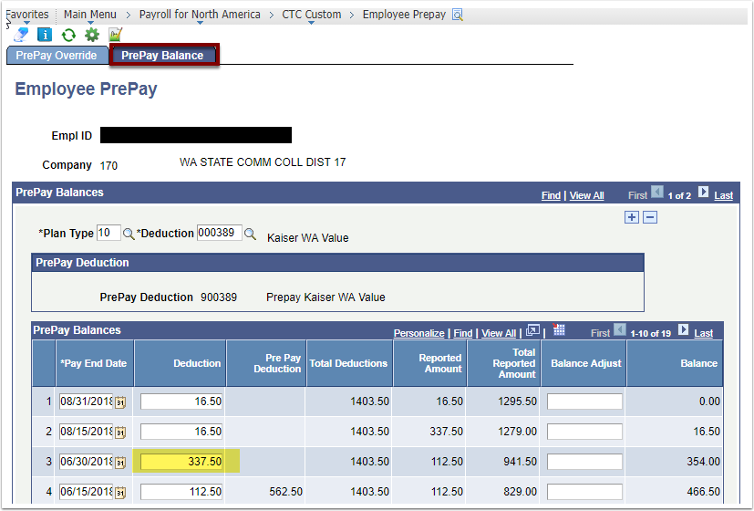
Task: Click the eraser icon in toolbar
Action: tap(21, 35)
